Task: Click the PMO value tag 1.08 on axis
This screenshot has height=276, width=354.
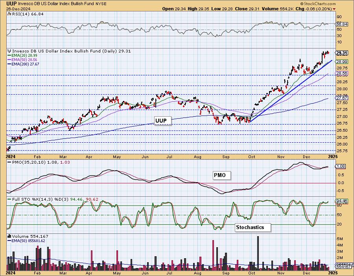Action: (341, 166)
